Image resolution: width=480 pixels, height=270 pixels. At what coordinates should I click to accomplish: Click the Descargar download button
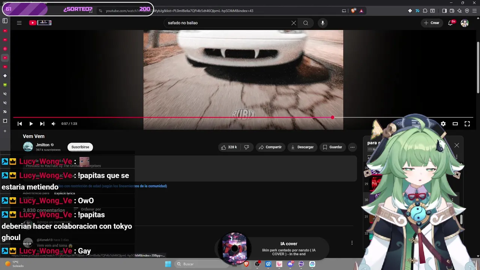coord(302,147)
